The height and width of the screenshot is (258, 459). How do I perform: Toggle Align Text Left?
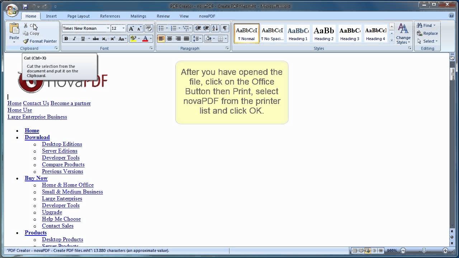click(x=161, y=39)
